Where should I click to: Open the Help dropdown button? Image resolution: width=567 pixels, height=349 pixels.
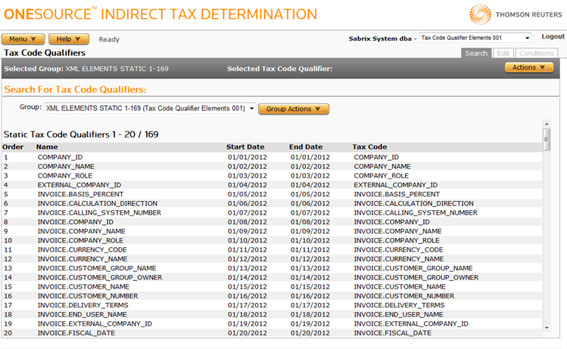click(69, 39)
